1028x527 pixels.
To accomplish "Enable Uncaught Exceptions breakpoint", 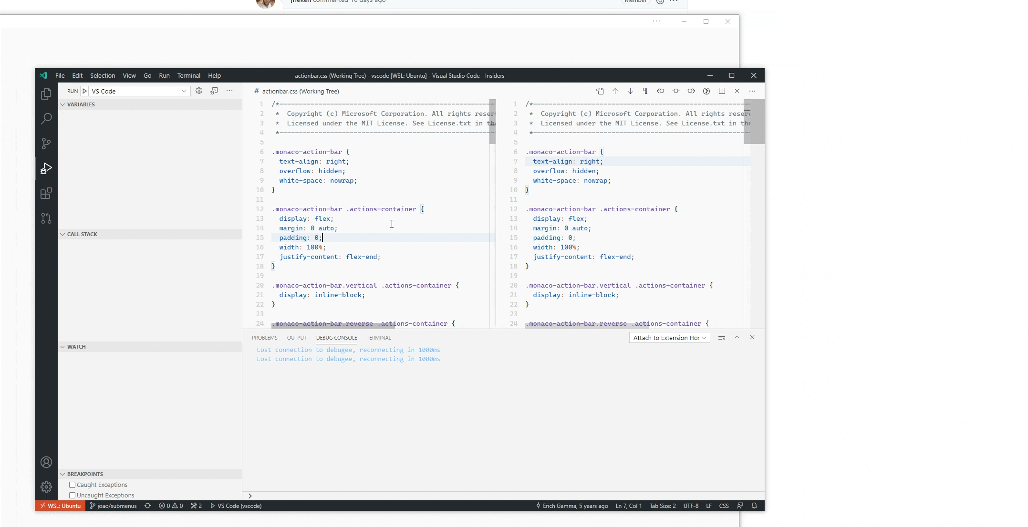I will (73, 495).
